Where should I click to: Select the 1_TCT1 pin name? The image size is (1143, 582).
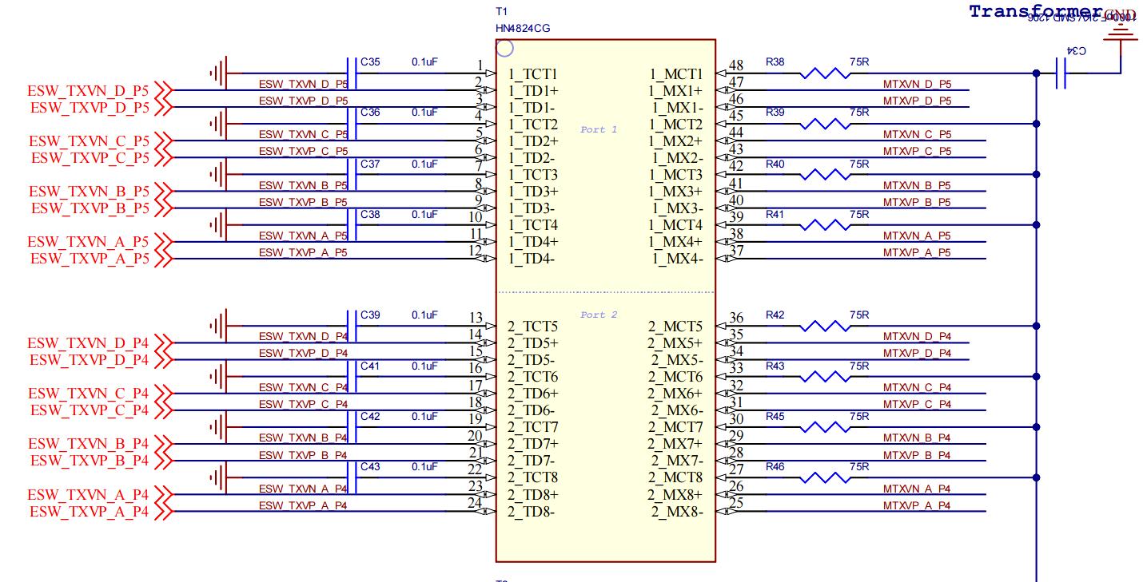click(x=532, y=73)
